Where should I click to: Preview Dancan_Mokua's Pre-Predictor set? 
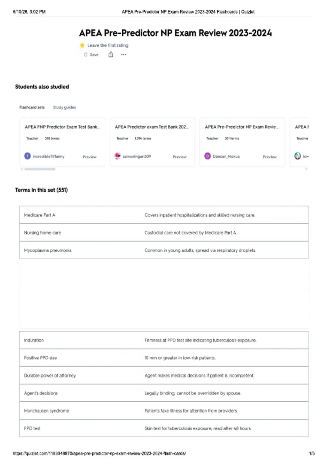(x=270, y=157)
